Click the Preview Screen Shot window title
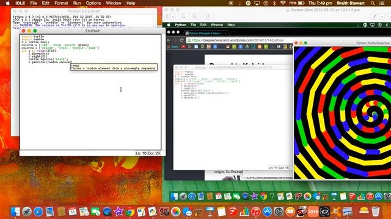The width and height of the screenshot is (391, 219). point(325,10)
